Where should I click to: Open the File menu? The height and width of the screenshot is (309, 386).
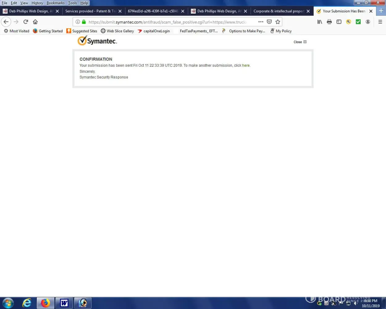(5, 3)
